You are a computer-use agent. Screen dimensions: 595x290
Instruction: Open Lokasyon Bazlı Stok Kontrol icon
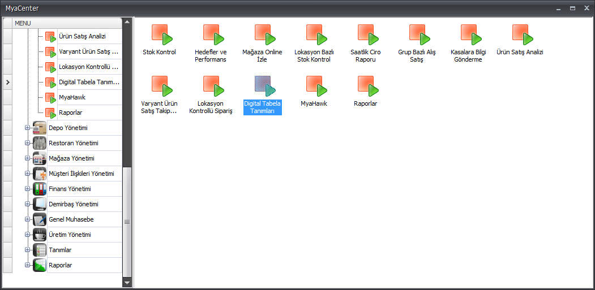click(317, 35)
